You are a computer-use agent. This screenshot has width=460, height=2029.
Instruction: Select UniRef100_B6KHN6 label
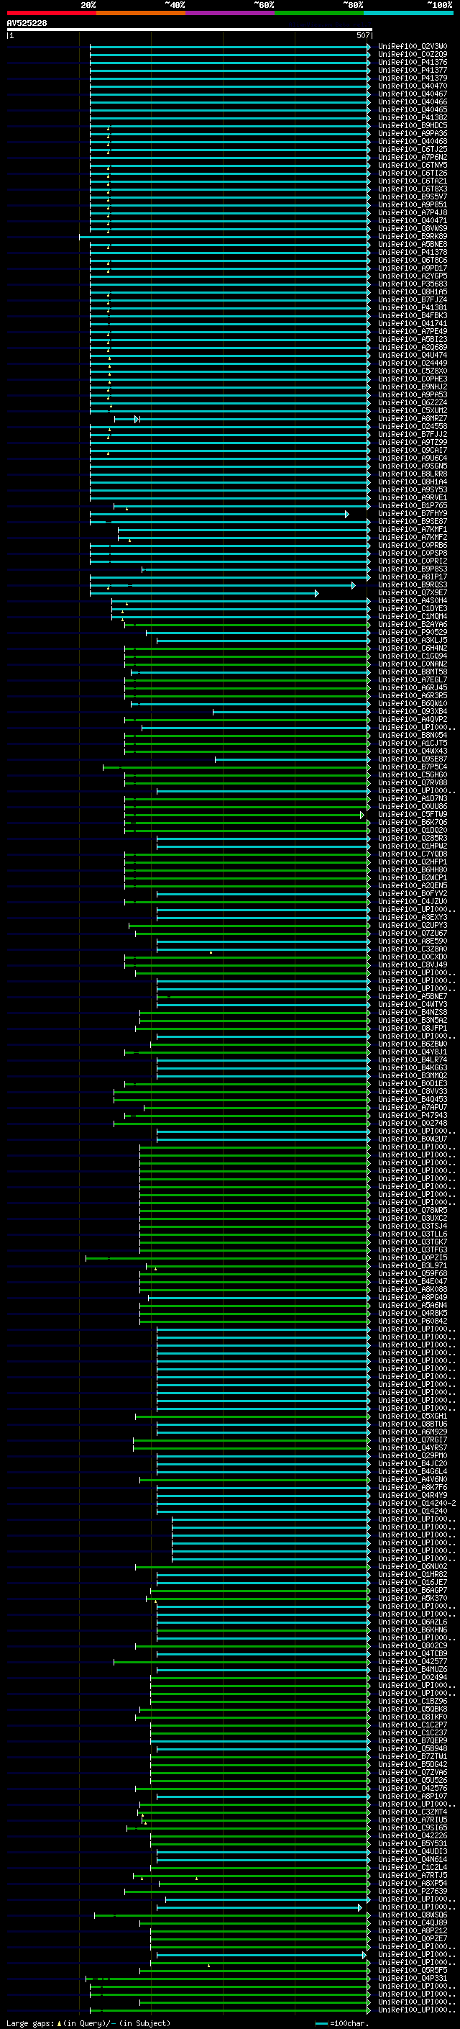click(413, 1630)
